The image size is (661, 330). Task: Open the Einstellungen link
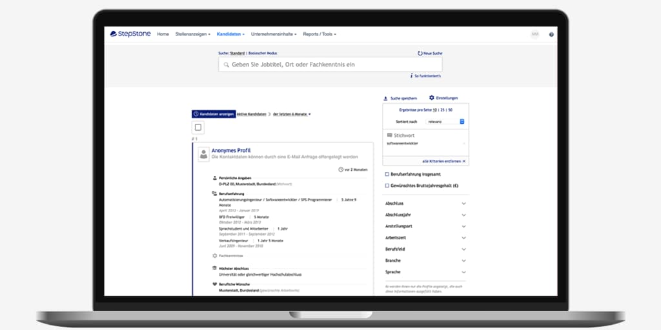coord(447,98)
